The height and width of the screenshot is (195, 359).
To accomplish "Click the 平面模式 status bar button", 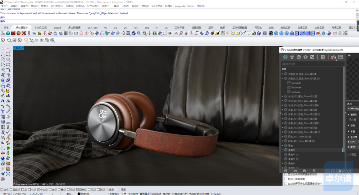I will pyautogui.click(x=133, y=194).
